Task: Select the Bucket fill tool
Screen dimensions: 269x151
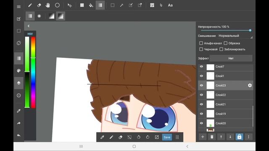Action: point(91,5)
